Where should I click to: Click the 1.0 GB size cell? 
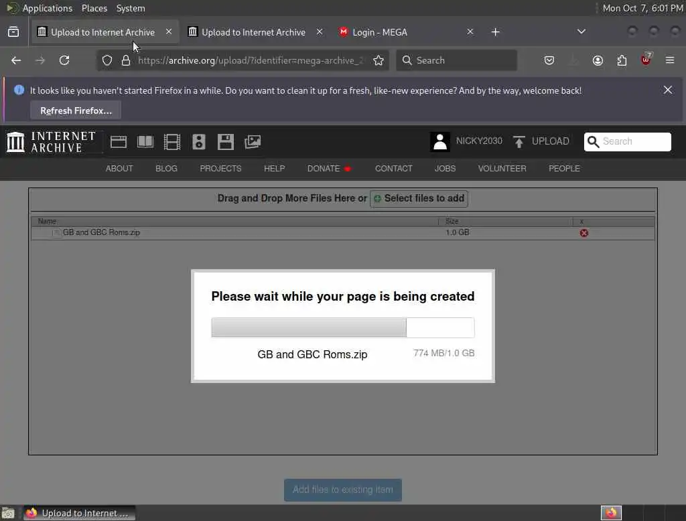tap(457, 232)
